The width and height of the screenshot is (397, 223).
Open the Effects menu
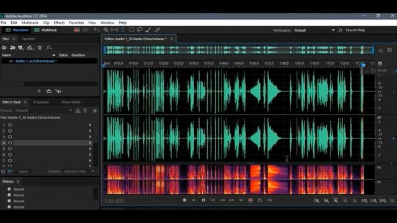point(60,23)
